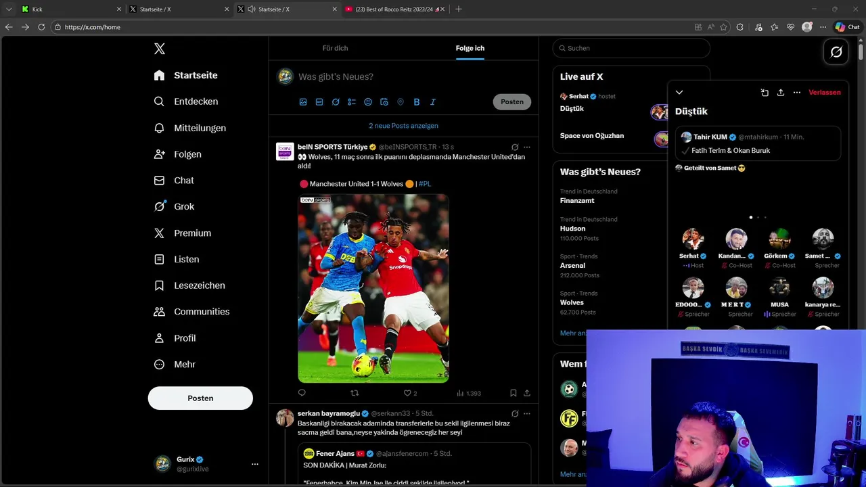This screenshot has height=487, width=866.
Task: Collapse the Düştük space panel
Action: pyautogui.click(x=679, y=93)
